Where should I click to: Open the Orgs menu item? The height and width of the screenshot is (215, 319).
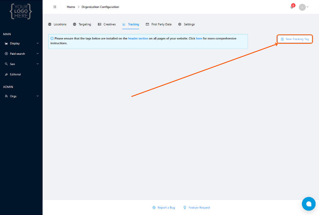[x=21, y=96]
